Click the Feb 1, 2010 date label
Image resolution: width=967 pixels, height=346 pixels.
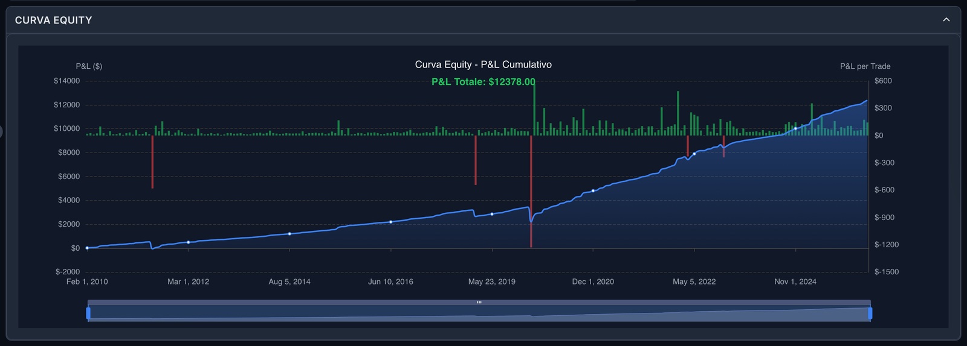[87, 282]
